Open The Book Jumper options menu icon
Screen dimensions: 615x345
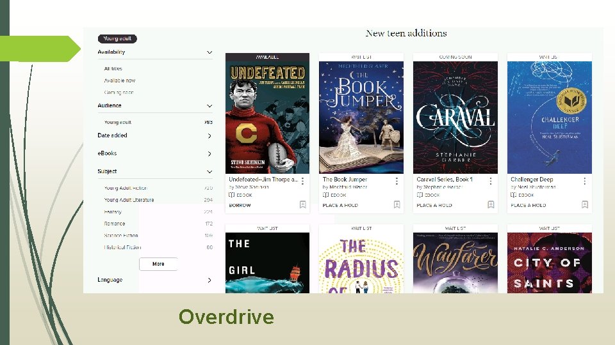tap(397, 181)
